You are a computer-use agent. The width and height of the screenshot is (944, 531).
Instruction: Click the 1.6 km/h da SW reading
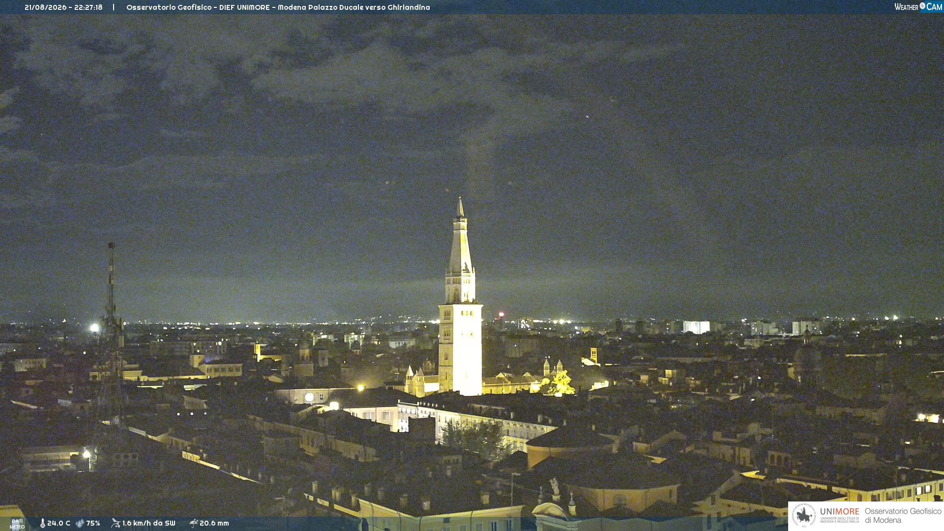click(x=148, y=523)
